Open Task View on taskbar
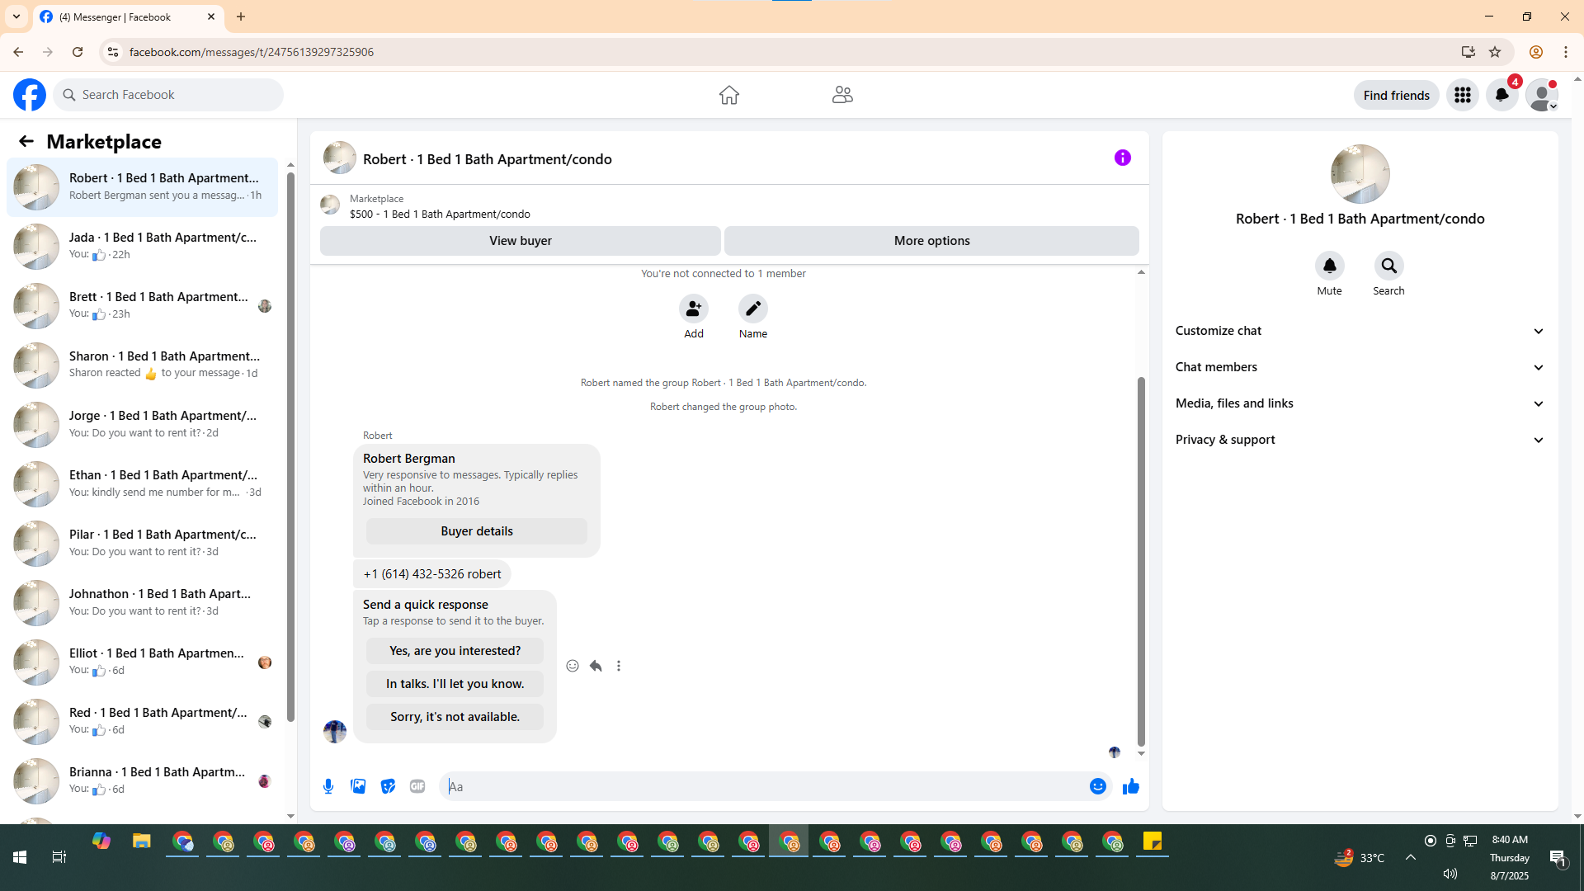 [x=59, y=857]
